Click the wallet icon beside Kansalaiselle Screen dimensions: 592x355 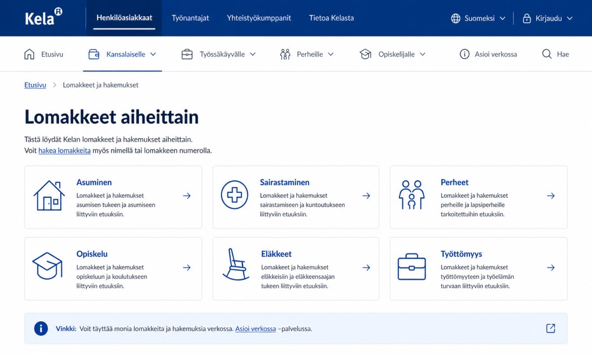pyautogui.click(x=94, y=54)
